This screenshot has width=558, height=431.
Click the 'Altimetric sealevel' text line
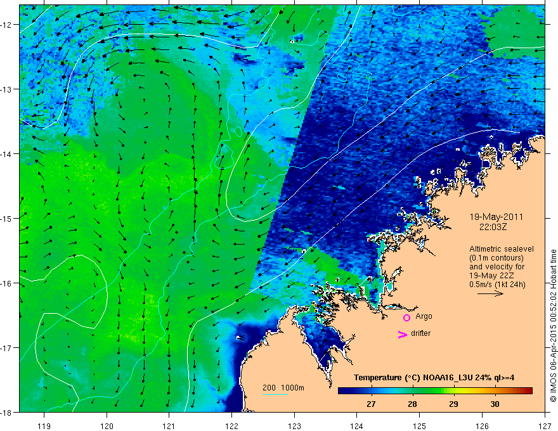point(502,249)
